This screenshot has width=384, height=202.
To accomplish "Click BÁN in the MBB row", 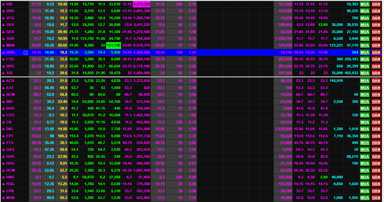I will [376, 46].
